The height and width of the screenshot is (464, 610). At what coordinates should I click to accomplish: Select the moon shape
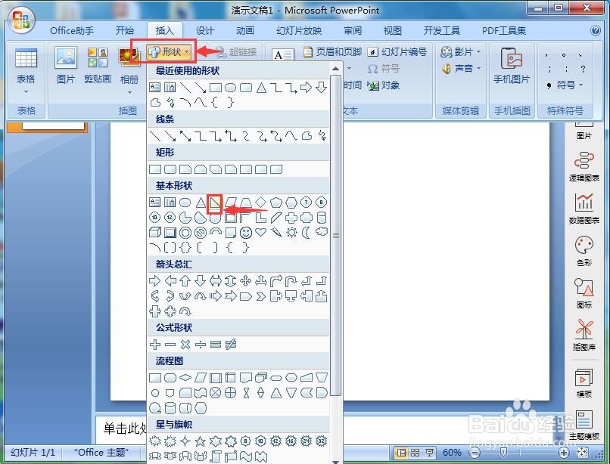pos(307,233)
